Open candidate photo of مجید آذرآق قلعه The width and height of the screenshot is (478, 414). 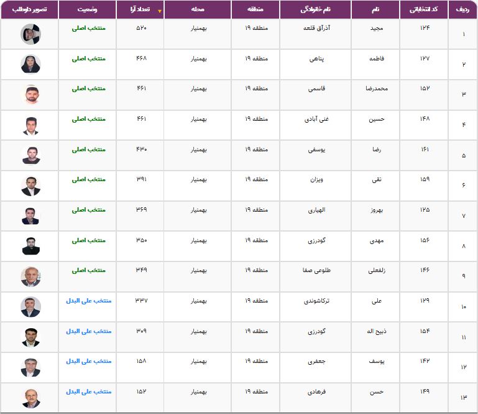(30, 34)
